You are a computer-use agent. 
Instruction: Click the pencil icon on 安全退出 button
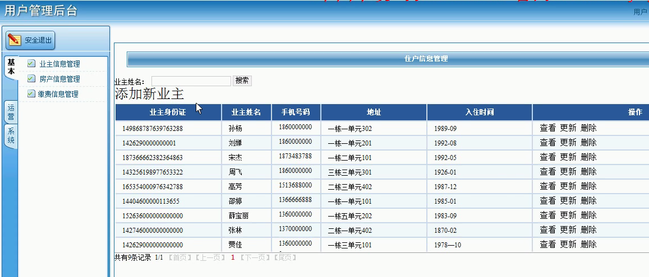click(14, 40)
